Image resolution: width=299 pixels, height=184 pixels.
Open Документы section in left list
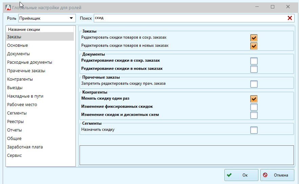click(x=40, y=54)
